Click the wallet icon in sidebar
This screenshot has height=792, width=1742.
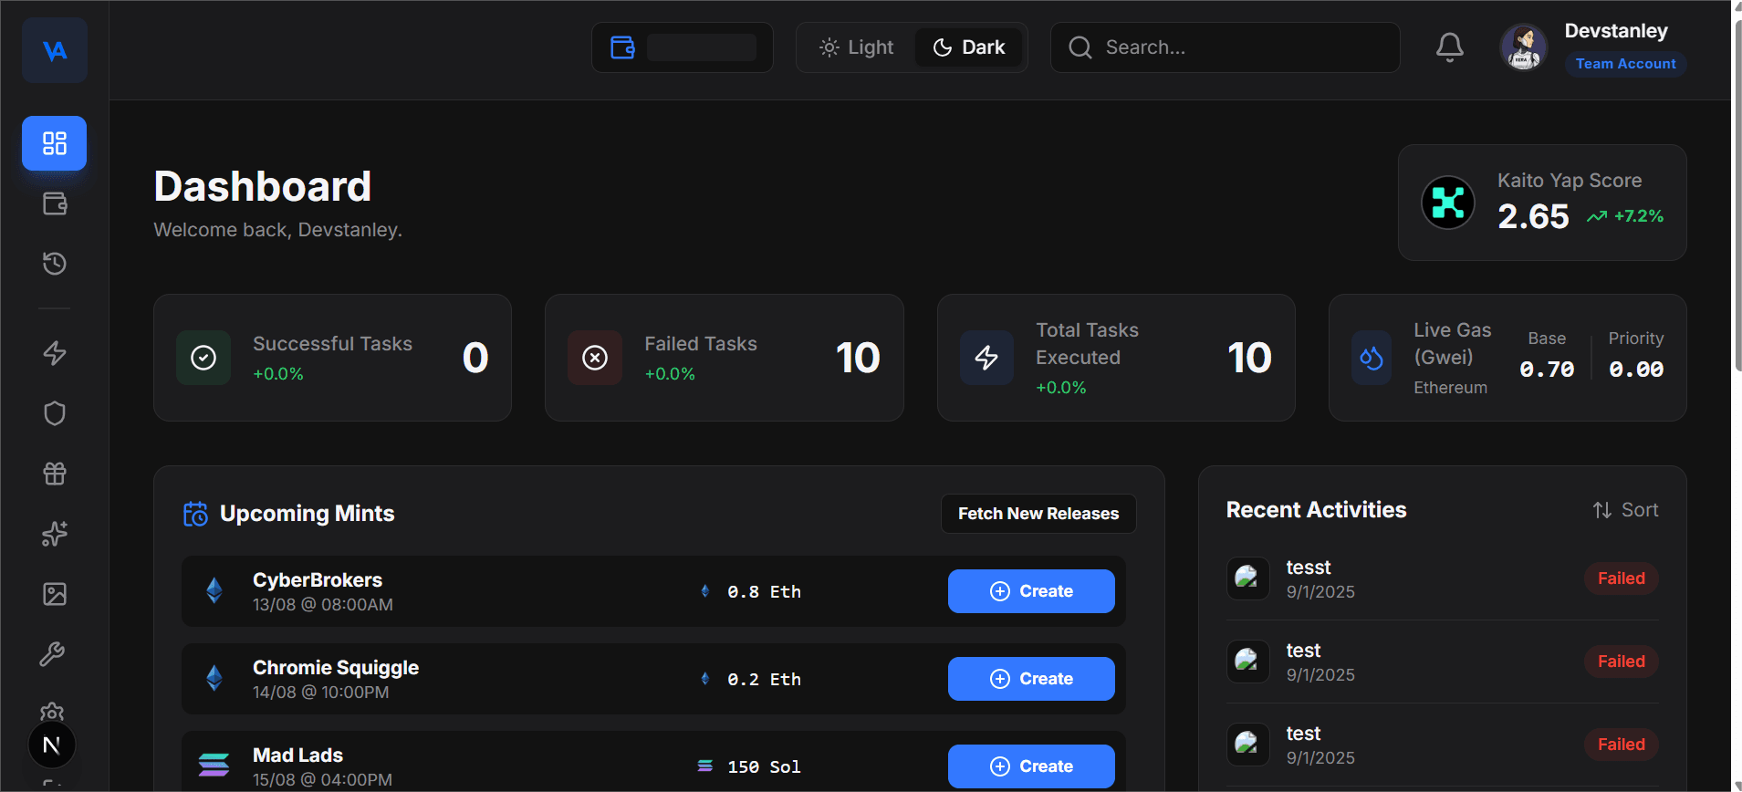point(55,203)
